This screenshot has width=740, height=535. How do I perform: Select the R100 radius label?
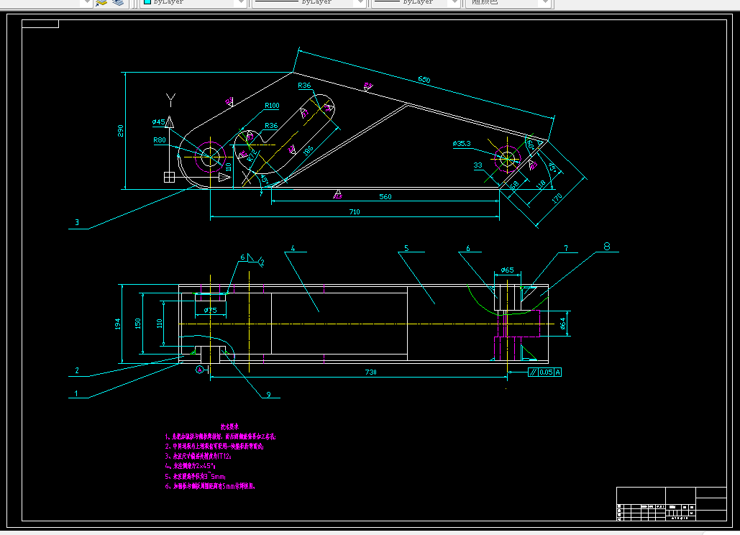pyautogui.click(x=272, y=106)
